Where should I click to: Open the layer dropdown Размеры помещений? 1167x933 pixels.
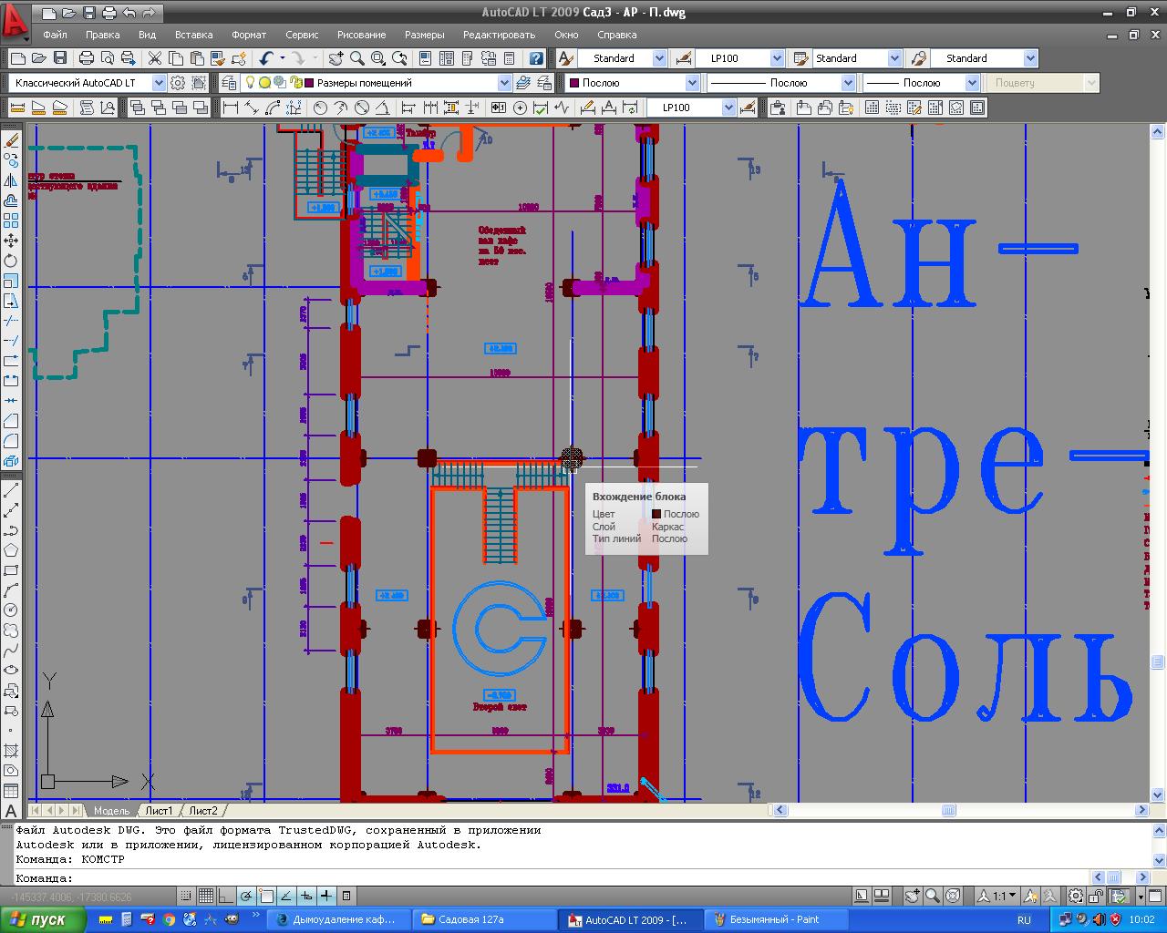pos(504,83)
